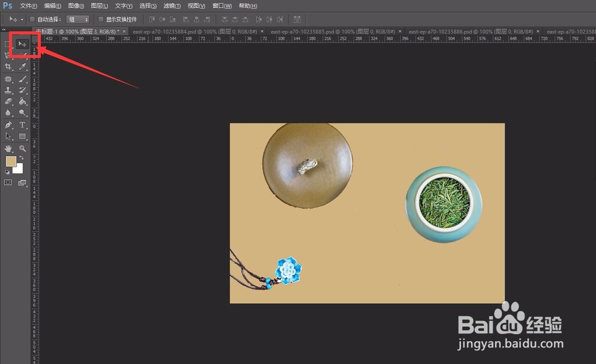Screen dimensions: 596x364
Task: Reset to default black and white colors
Action: point(7,172)
